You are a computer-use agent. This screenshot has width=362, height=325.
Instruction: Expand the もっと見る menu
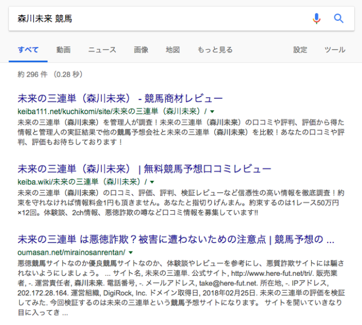tap(215, 50)
